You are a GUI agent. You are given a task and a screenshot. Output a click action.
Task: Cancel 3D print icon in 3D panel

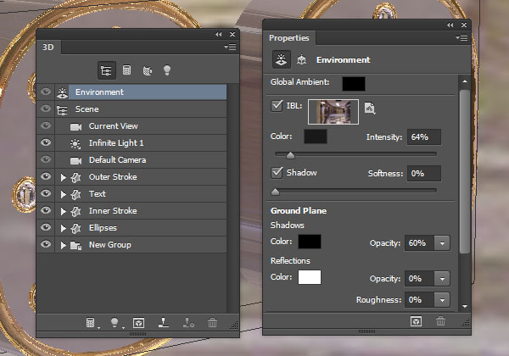(188, 323)
